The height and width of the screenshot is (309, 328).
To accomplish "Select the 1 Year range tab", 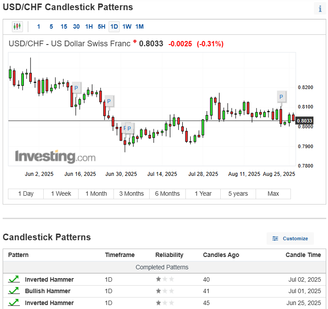I will (203, 194).
